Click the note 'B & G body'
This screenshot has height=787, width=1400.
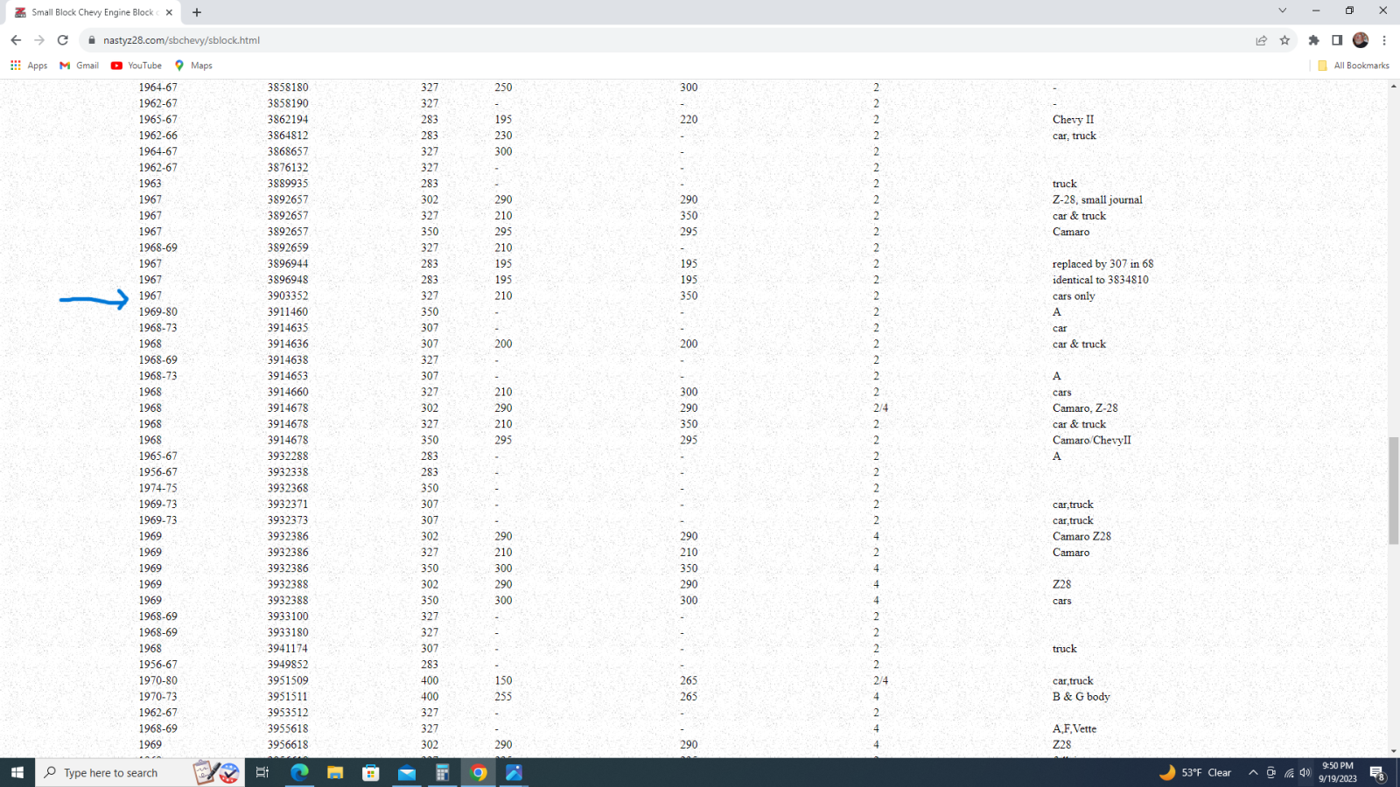pos(1081,697)
